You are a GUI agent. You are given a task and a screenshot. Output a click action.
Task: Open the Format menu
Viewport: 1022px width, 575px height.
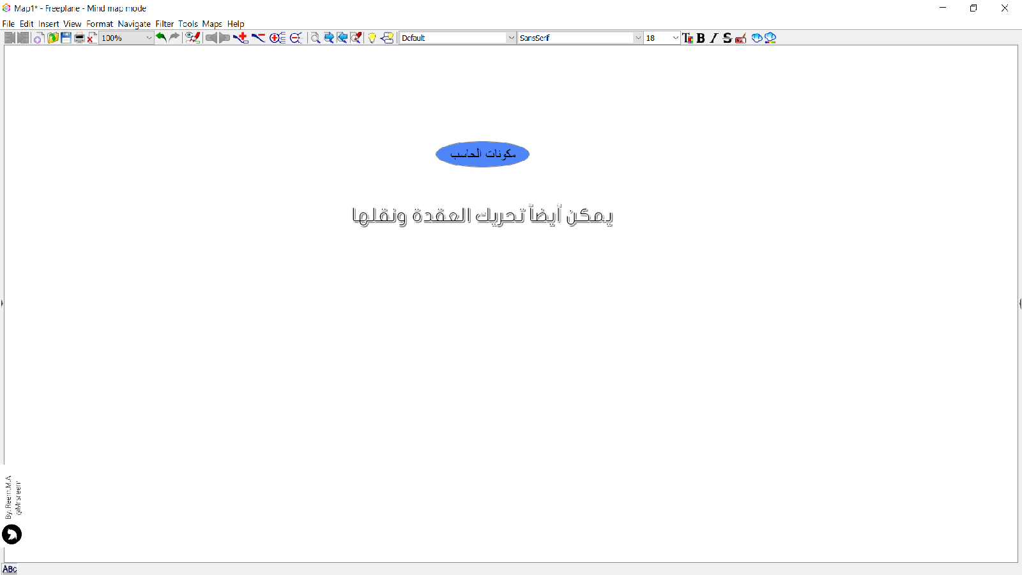tap(100, 24)
